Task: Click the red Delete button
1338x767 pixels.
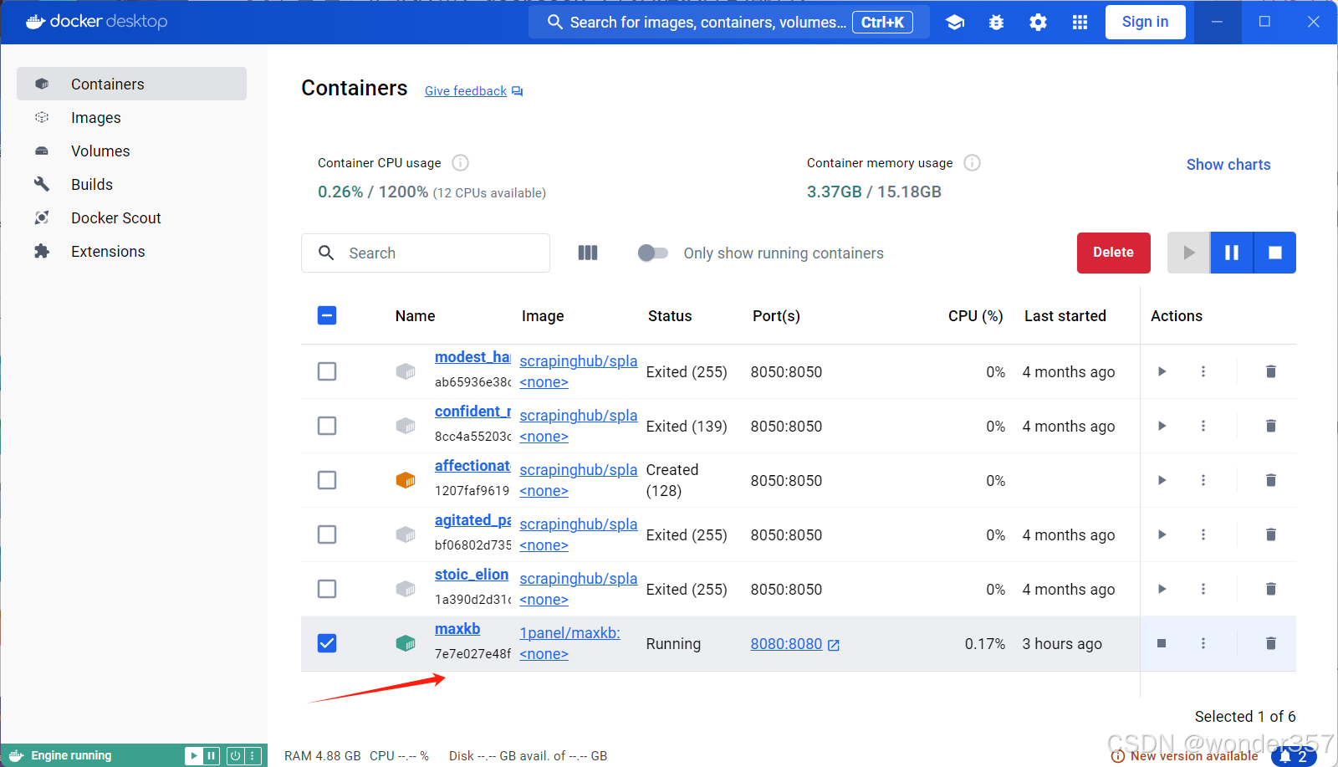Action: pyautogui.click(x=1113, y=253)
